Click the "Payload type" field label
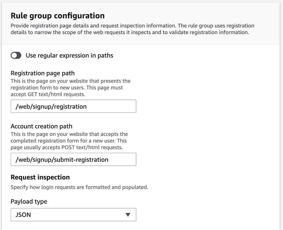The width and height of the screenshot is (283, 230). tap(29, 202)
